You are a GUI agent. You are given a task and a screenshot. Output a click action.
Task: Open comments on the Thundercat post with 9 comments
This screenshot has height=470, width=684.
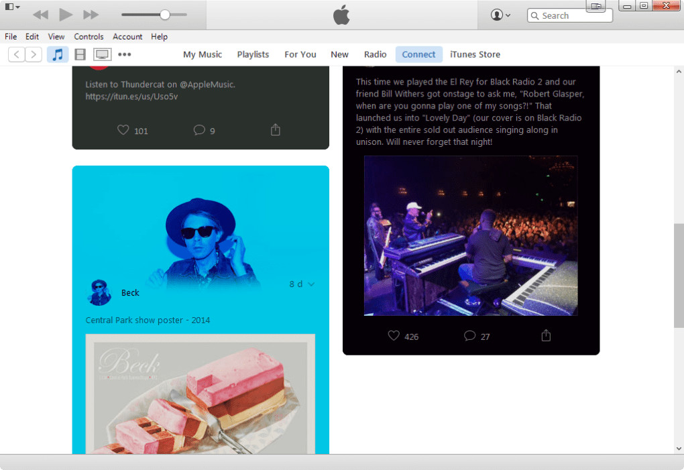[x=199, y=130]
